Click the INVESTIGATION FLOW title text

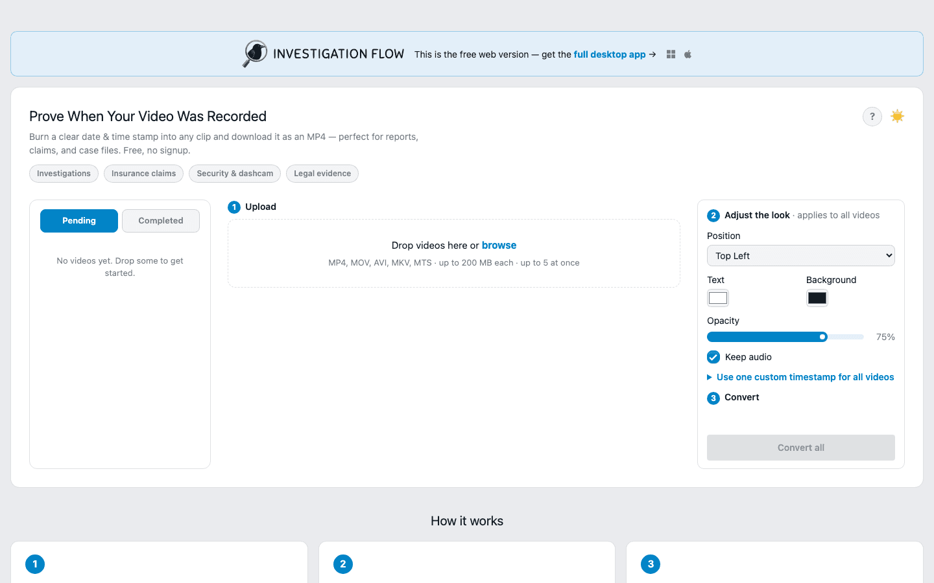point(339,54)
